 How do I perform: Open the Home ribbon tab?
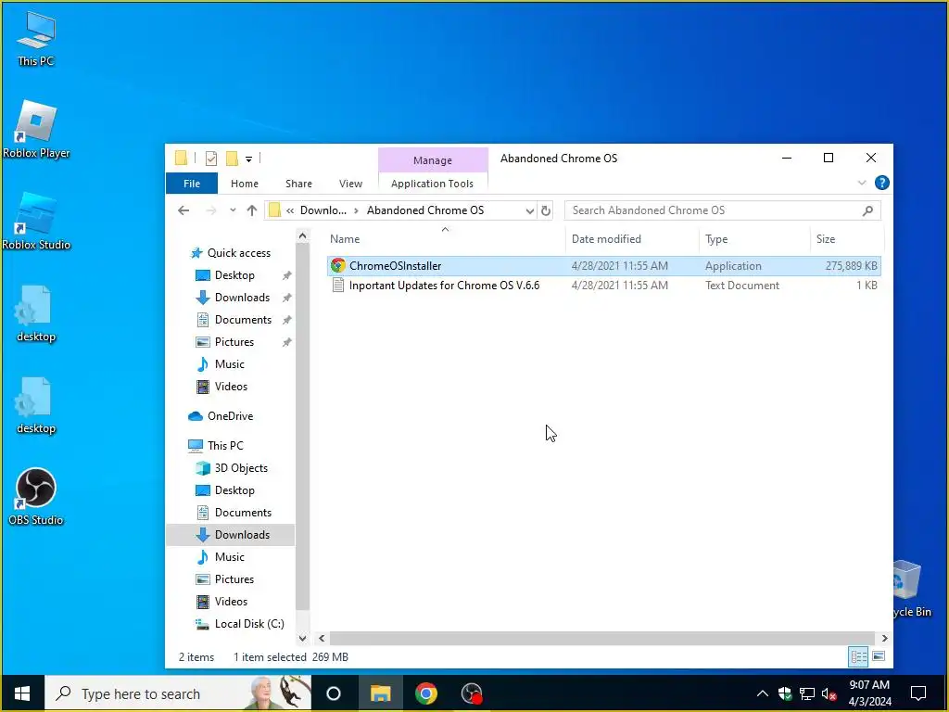click(x=245, y=184)
